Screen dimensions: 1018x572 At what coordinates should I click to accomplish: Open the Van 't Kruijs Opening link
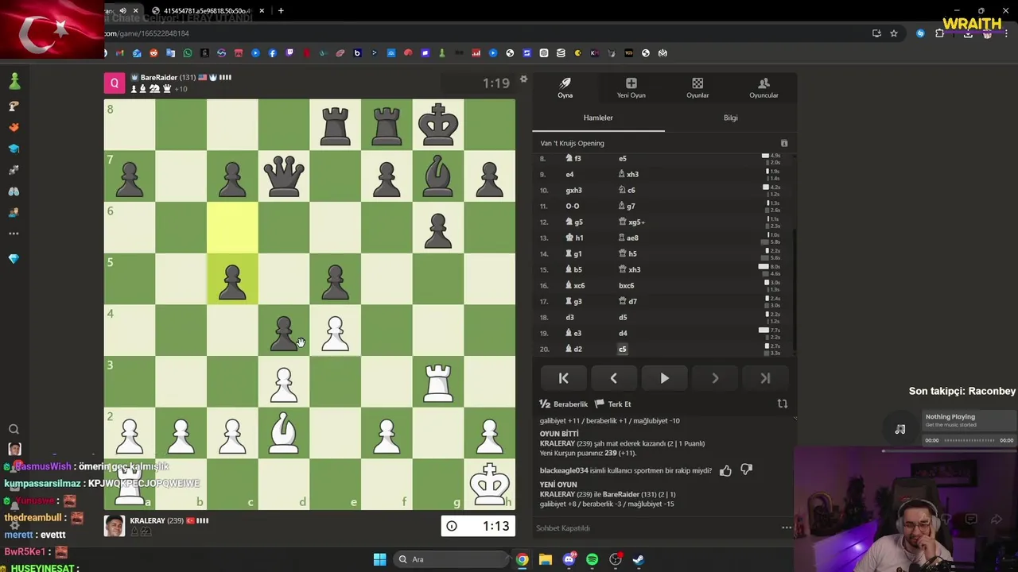coord(572,143)
